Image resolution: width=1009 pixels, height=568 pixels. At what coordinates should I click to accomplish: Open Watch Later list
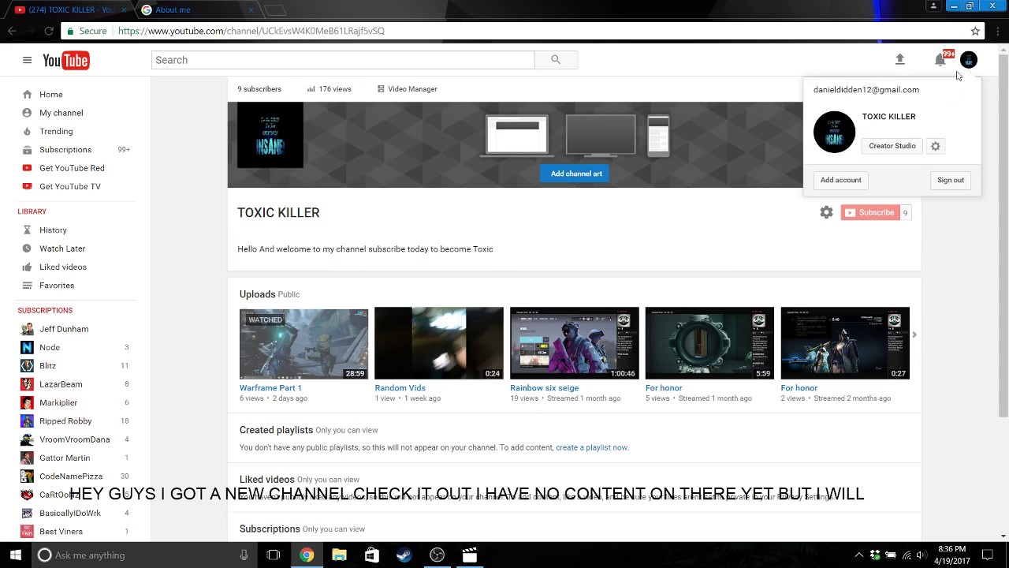click(x=62, y=248)
